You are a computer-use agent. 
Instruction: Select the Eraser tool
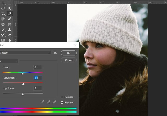tap(9, 35)
